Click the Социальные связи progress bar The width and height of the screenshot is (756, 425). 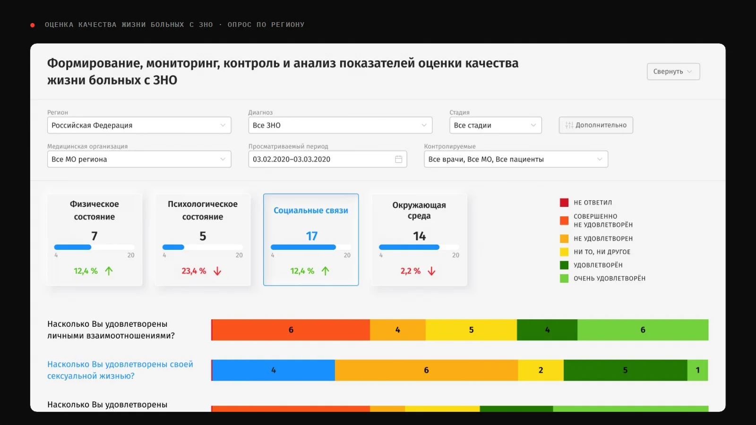(x=311, y=247)
